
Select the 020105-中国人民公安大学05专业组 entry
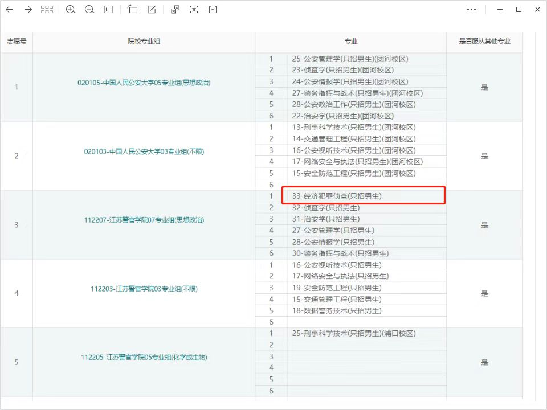(144, 82)
